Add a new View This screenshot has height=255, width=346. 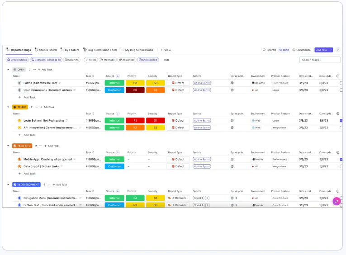point(166,50)
